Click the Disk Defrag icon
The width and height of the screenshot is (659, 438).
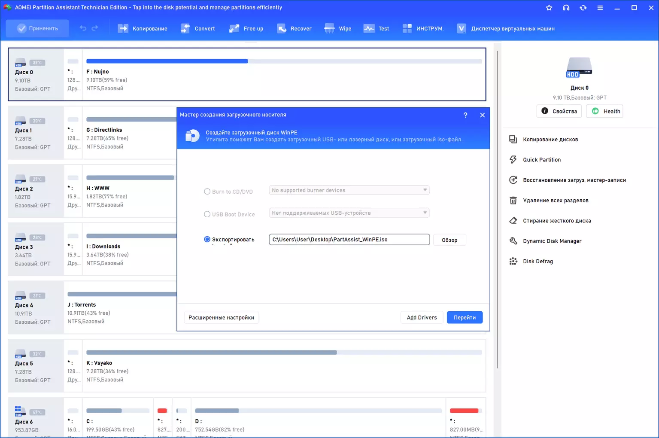(x=513, y=261)
